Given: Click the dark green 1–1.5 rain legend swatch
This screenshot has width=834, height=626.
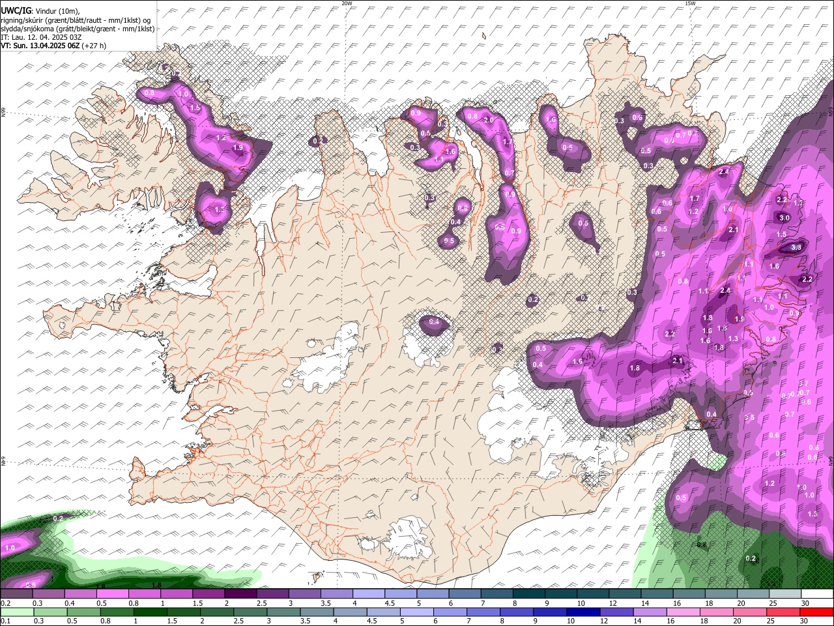Looking at the screenshot, I should pyautogui.click(x=150, y=612).
